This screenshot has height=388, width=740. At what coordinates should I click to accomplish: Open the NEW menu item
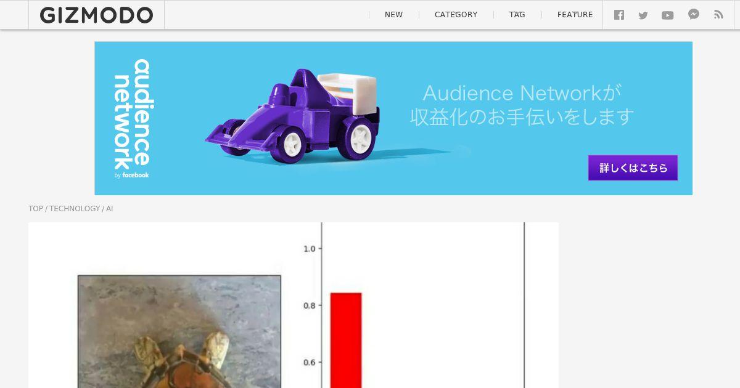393,15
